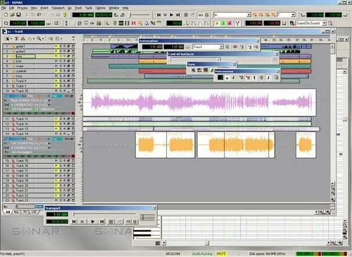Go to end in floating Transport panel
This screenshot has width=352, height=257.
pyautogui.click(x=102, y=222)
